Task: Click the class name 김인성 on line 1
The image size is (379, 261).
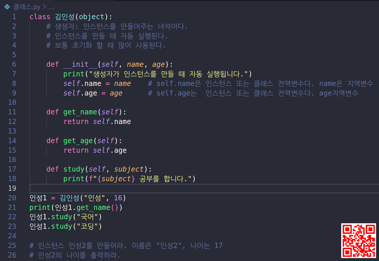Action: pos(65,17)
